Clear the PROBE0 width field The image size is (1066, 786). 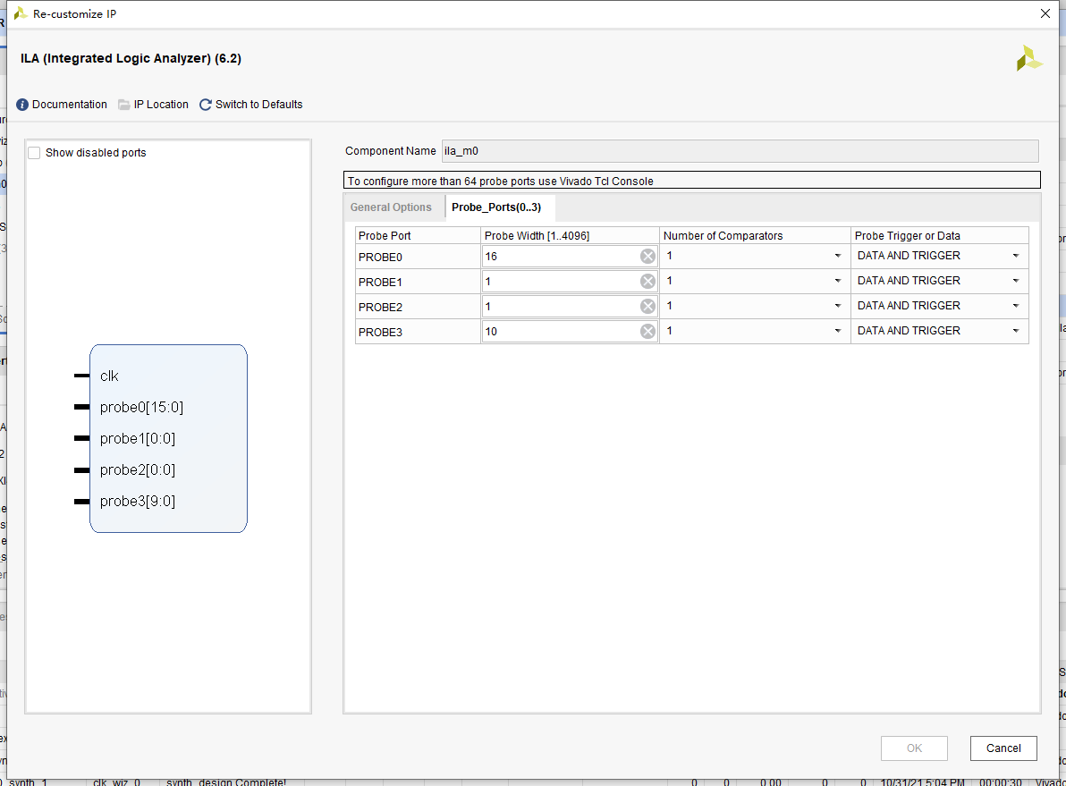pos(647,257)
